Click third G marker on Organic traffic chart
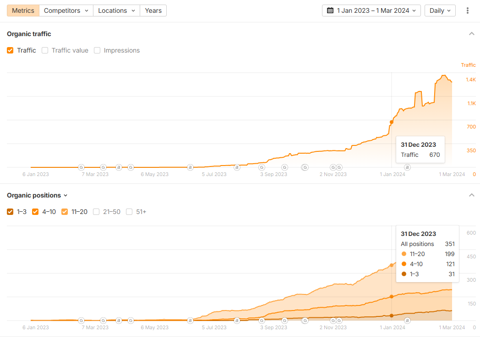 click(x=131, y=167)
